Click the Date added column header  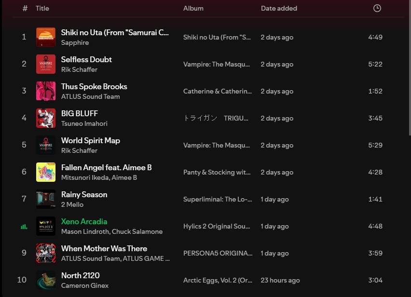coord(279,8)
